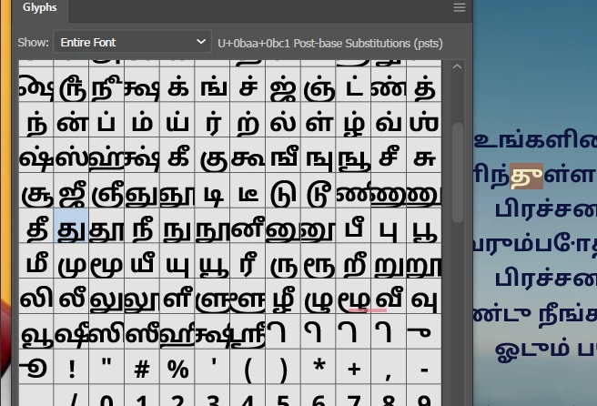Viewport: 597px width, 406px height.
Task: Click the glyph grid vertical scrollbar thumb
Action: 457,173
